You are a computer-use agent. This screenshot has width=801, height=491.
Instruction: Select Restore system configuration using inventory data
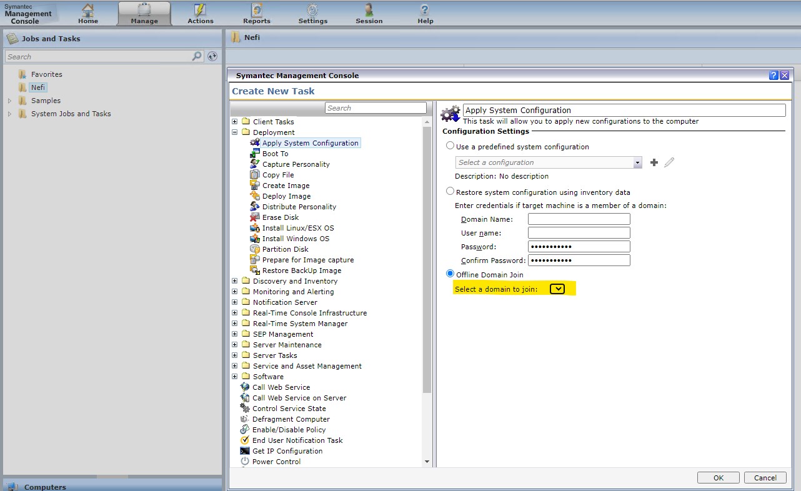click(x=450, y=192)
